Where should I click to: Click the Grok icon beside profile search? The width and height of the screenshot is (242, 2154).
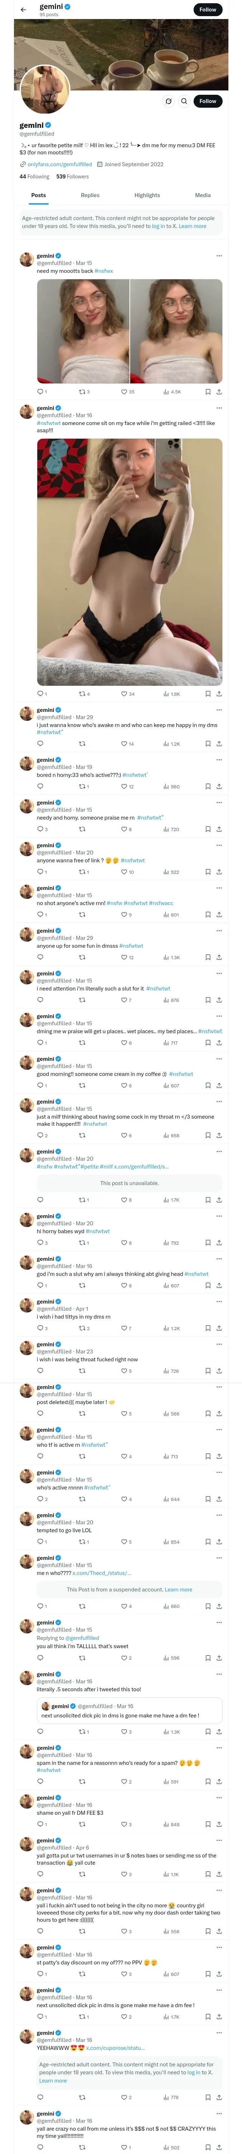tap(168, 101)
